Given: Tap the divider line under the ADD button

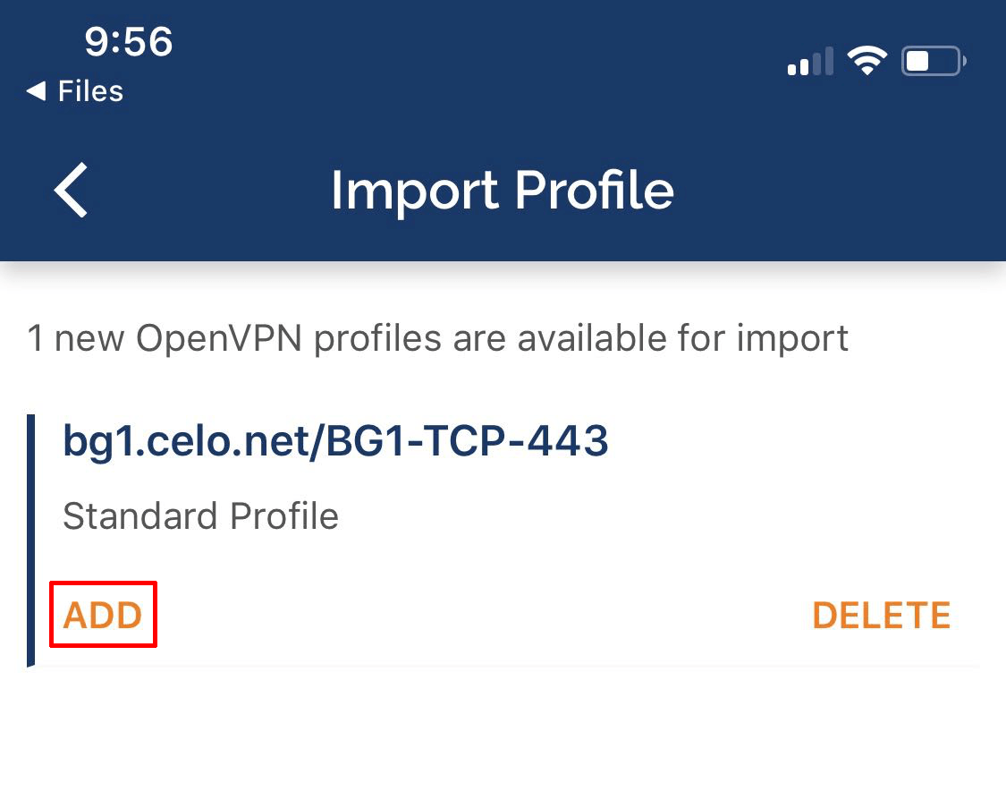Looking at the screenshot, I should click(x=508, y=667).
